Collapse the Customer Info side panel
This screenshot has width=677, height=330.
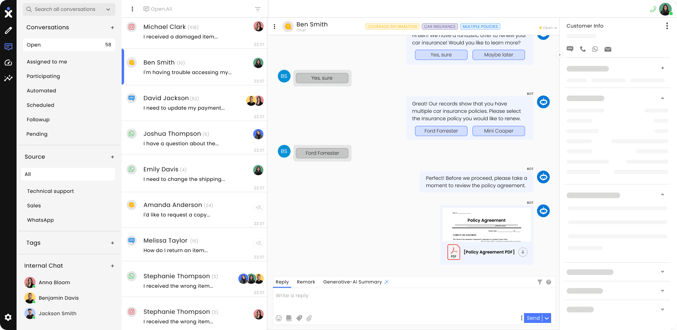tap(559, 55)
